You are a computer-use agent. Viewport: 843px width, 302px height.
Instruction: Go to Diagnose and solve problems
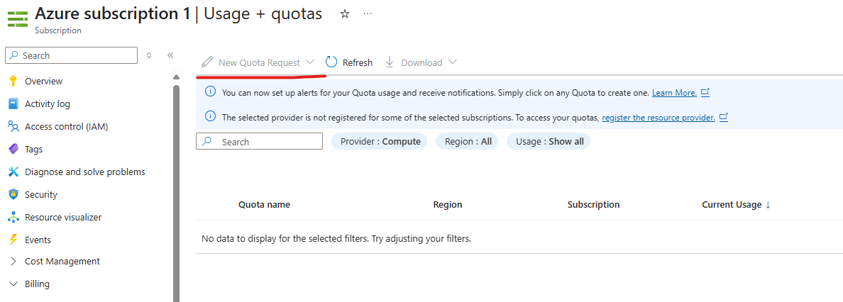click(x=84, y=172)
